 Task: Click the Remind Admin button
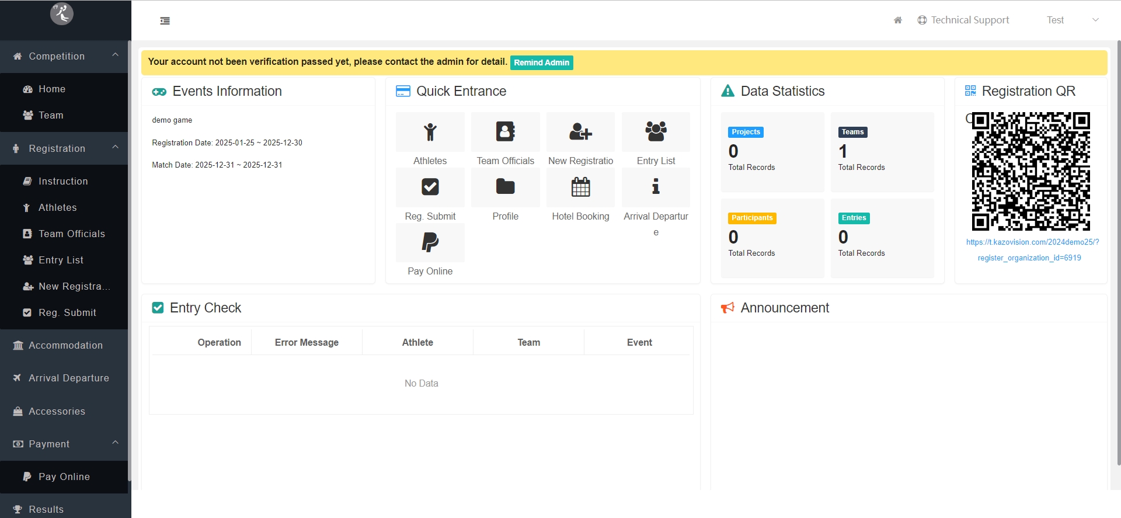541,62
